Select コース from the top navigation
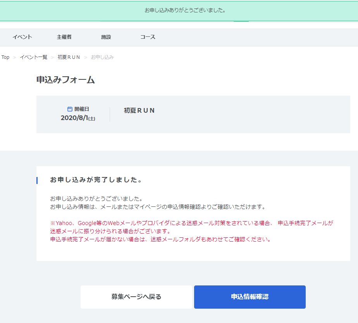Image resolution: width=358 pixels, height=323 pixels. pos(148,37)
